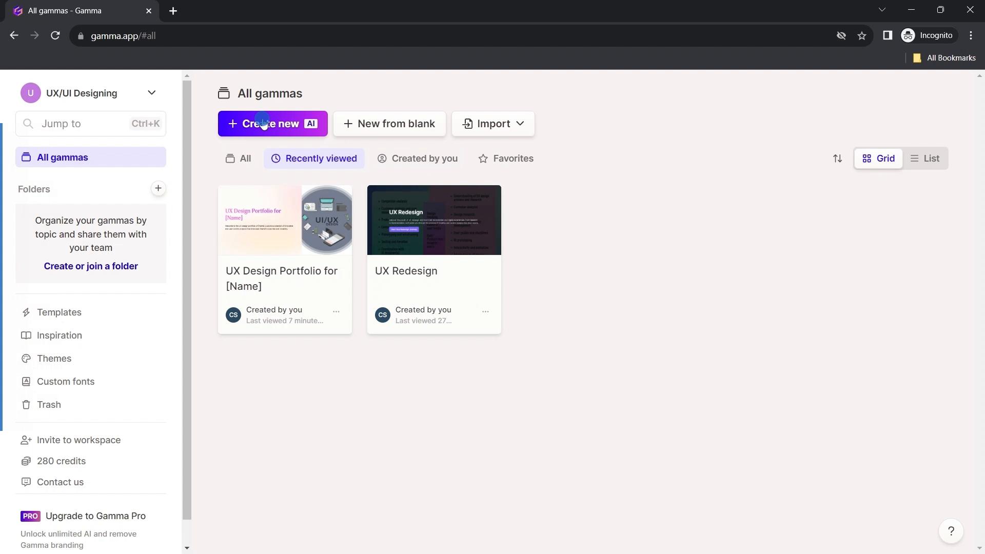
Task: Click the sort order icon
Action: (x=838, y=159)
